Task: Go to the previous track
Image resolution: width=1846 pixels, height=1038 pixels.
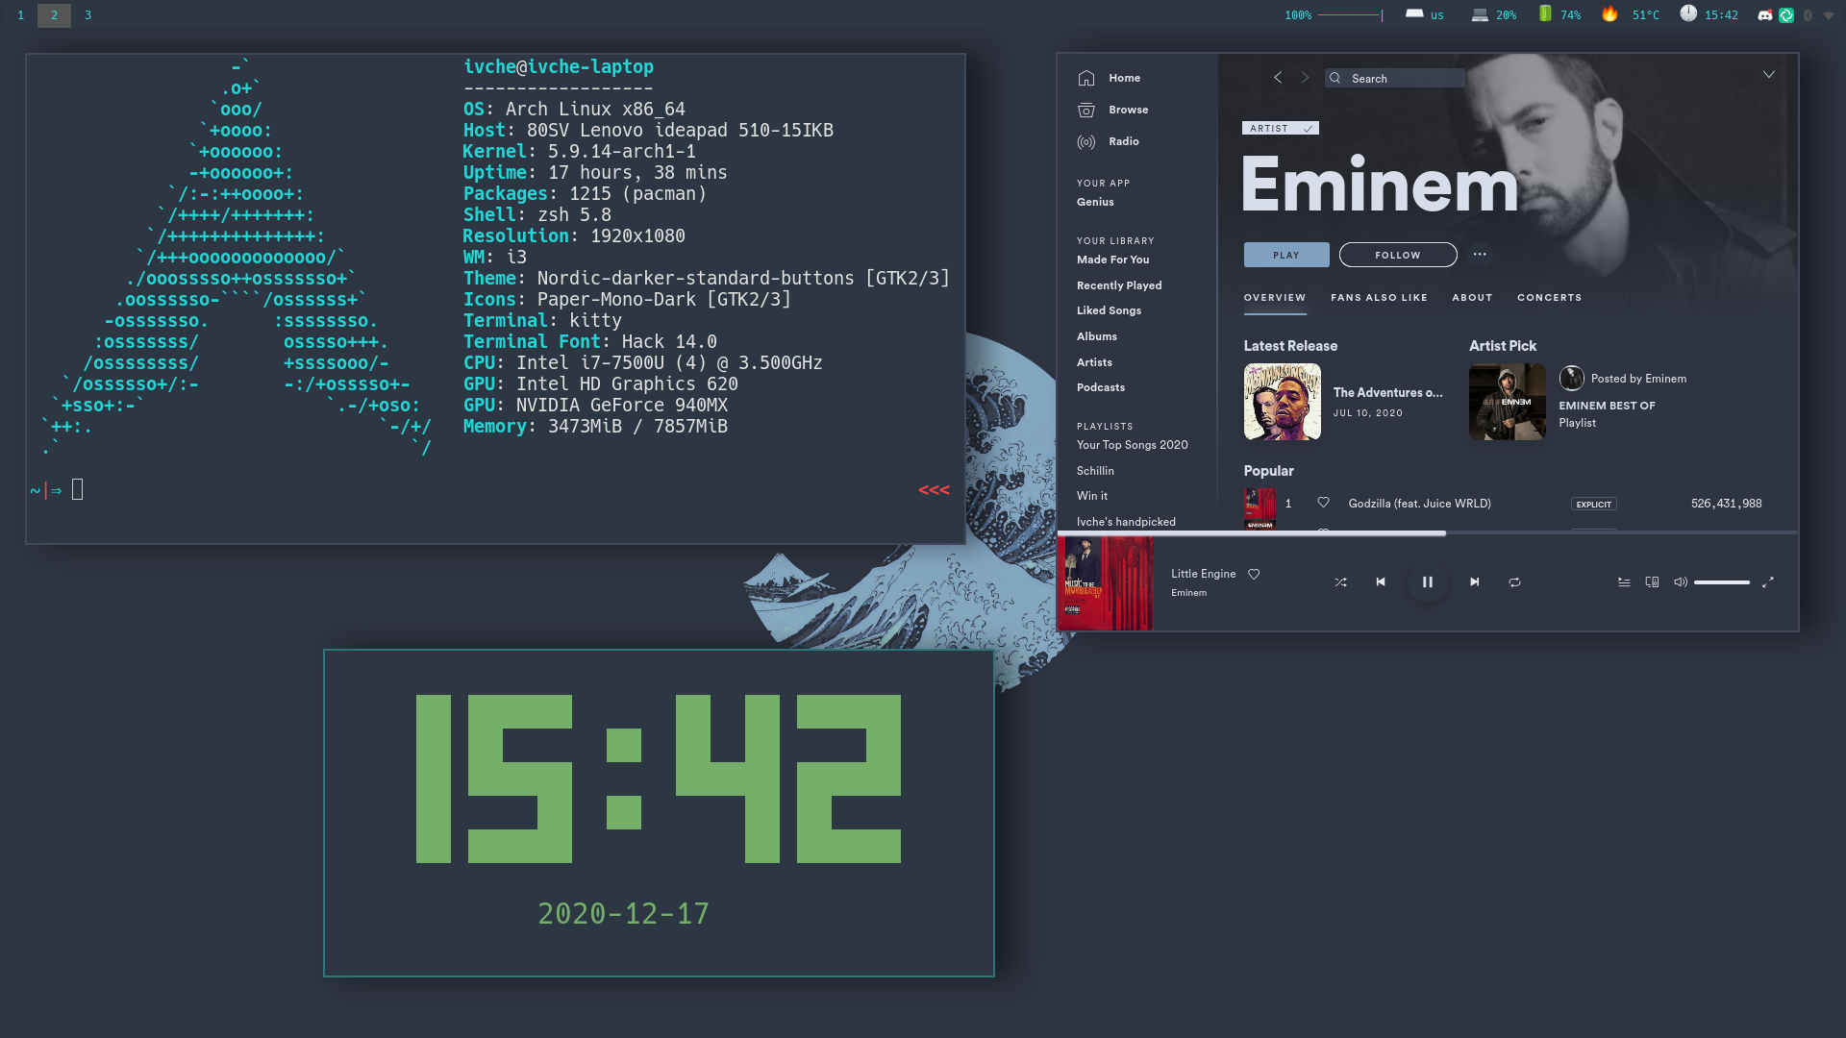Action: click(1381, 582)
